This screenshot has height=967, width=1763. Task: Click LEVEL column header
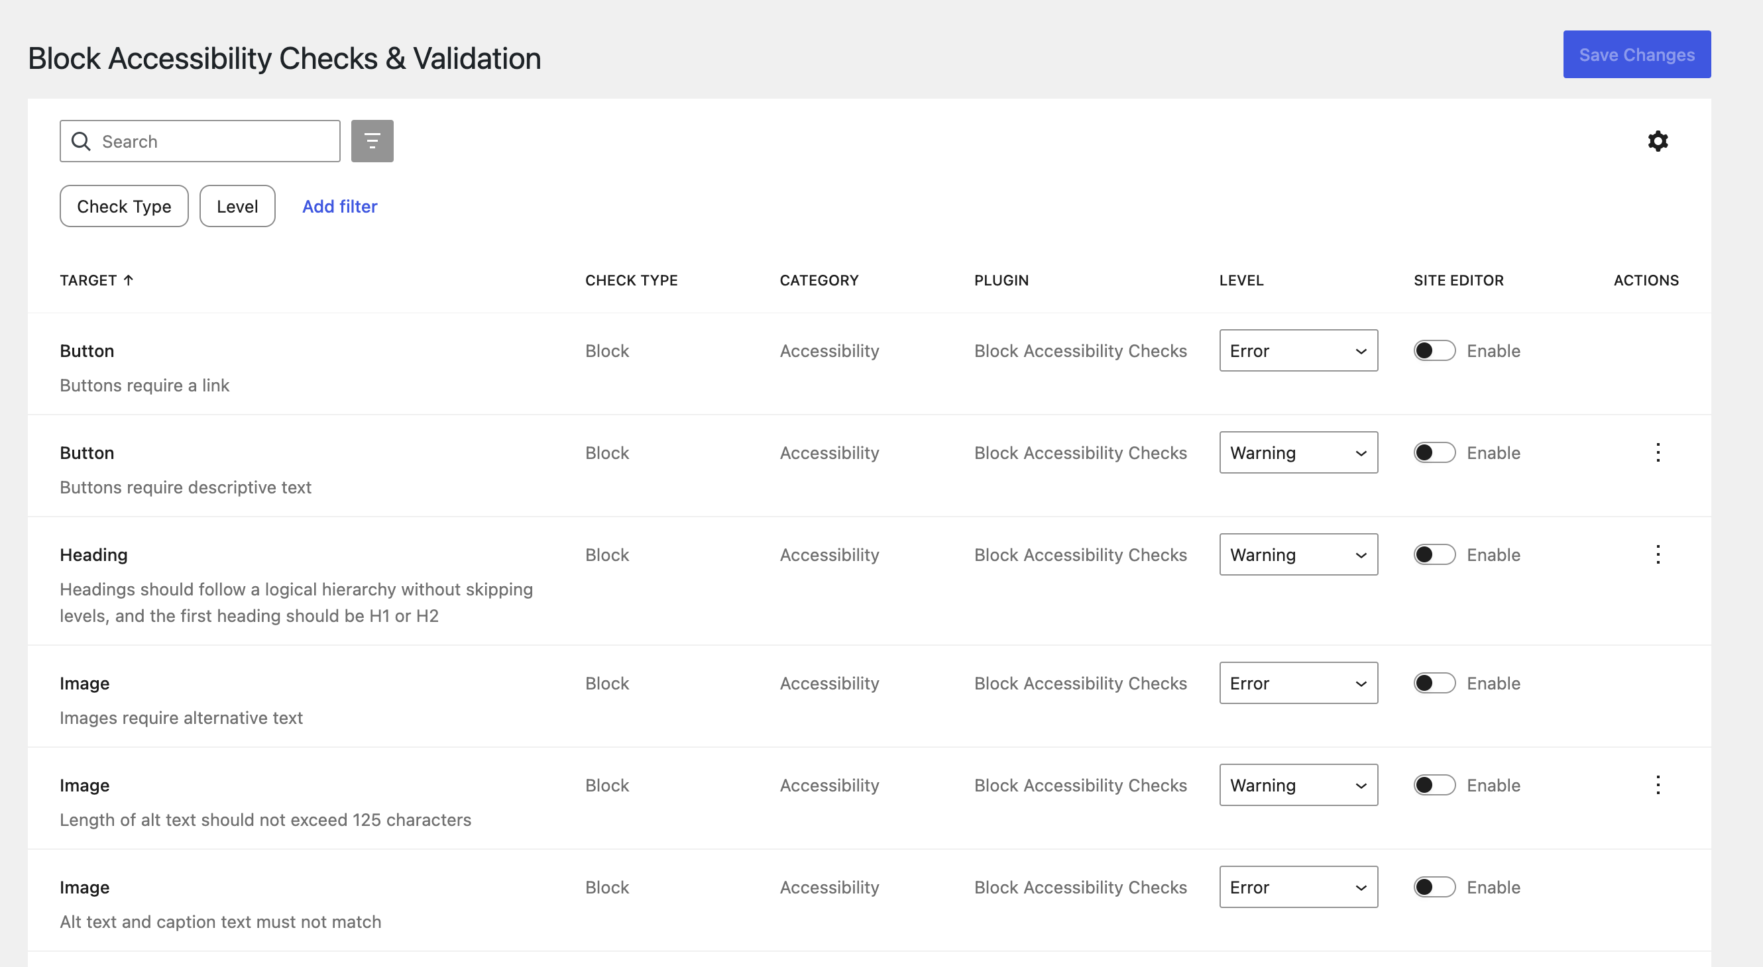click(x=1241, y=280)
